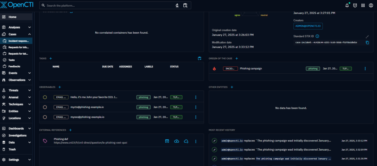Click the ADMIN@OPENCTI.IO creator button

[308, 26]
